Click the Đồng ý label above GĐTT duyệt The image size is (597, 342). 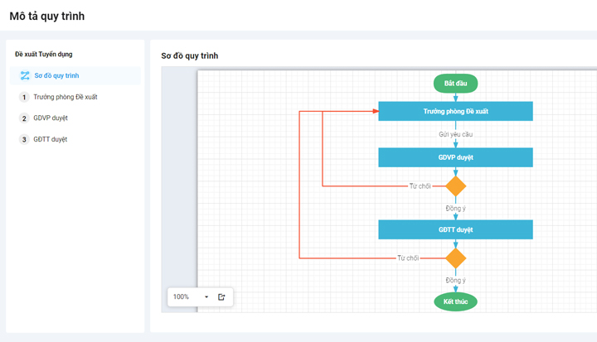[455, 208]
